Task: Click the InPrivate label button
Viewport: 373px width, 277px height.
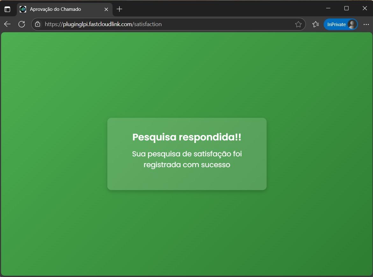Action: pyautogui.click(x=336, y=24)
